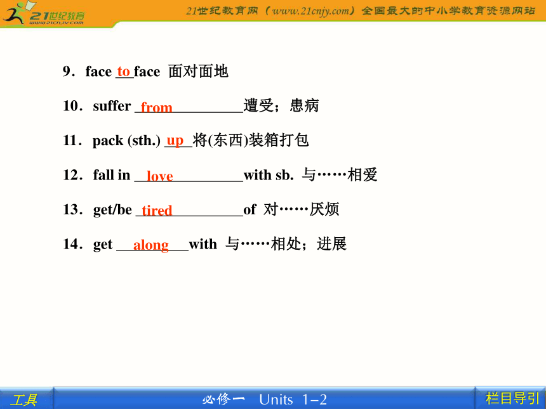Image resolution: width=546 pixels, height=409 pixels.
Task: Click the 工具 button in bottom bar
Action: pyautogui.click(x=24, y=399)
